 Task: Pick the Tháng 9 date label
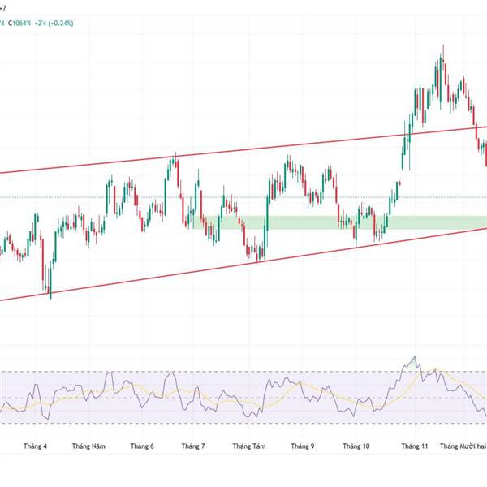302,446
